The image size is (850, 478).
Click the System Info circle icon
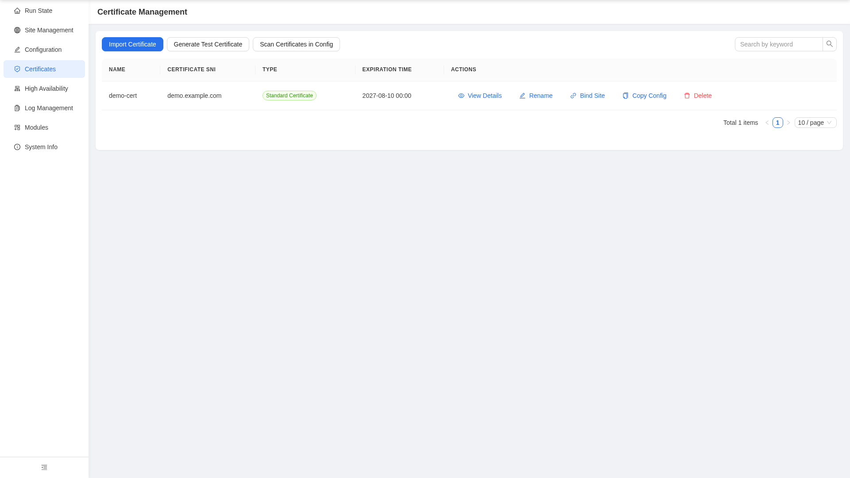[17, 147]
